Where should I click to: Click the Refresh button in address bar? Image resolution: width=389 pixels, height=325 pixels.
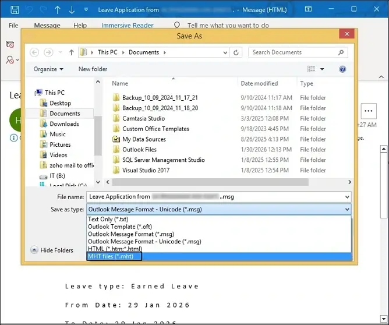click(x=236, y=52)
